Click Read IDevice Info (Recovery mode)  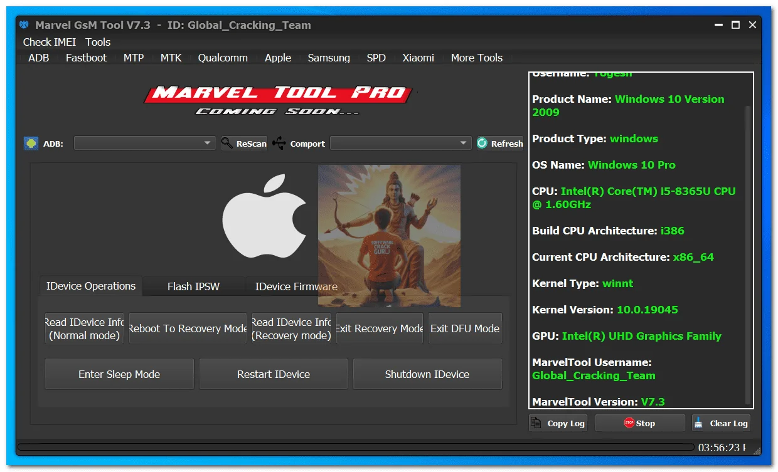[291, 328]
